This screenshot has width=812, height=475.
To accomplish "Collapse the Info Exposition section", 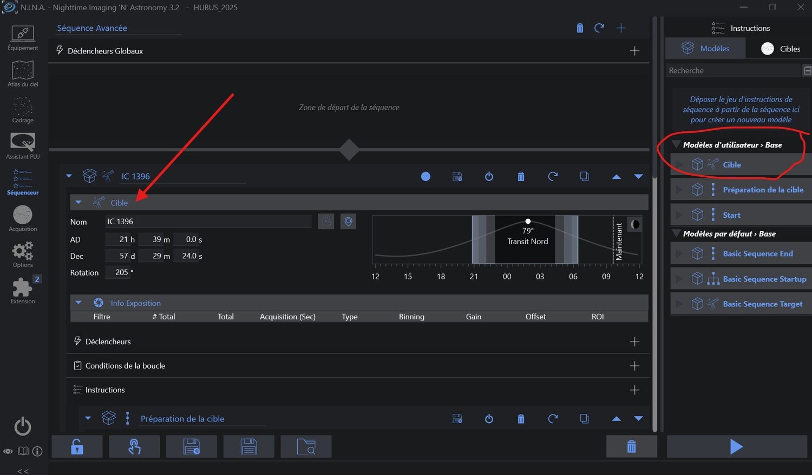I will [x=78, y=303].
